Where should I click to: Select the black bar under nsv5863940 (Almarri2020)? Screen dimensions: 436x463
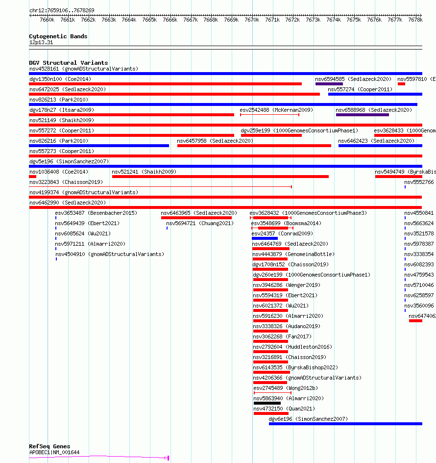(x=267, y=404)
